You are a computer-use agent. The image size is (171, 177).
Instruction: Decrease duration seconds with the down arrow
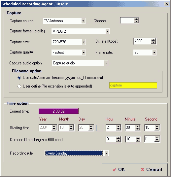[x=157, y=140]
